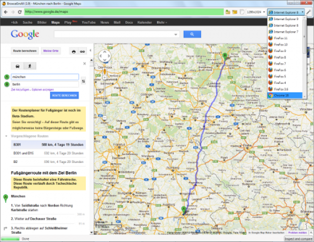314x242 pixels.
Task: Select the B301 route, 588 km
Action: point(48,145)
